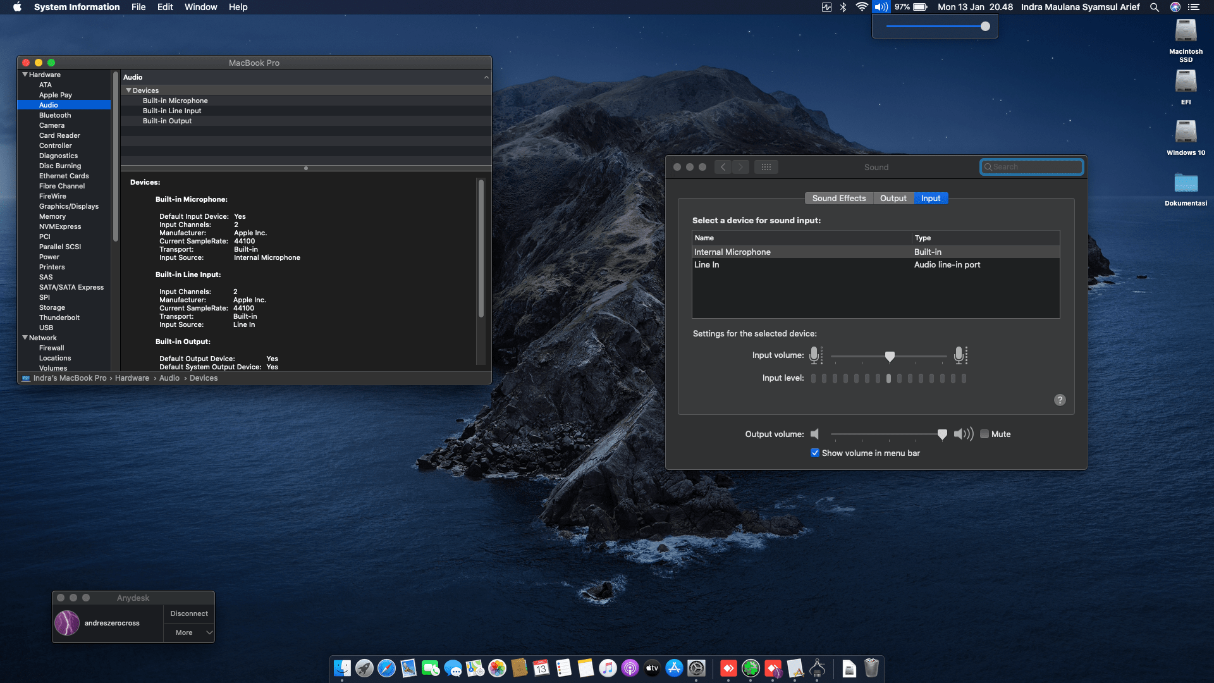Enable the Mute checkbox
This screenshot has height=683, width=1214.
(x=984, y=434)
